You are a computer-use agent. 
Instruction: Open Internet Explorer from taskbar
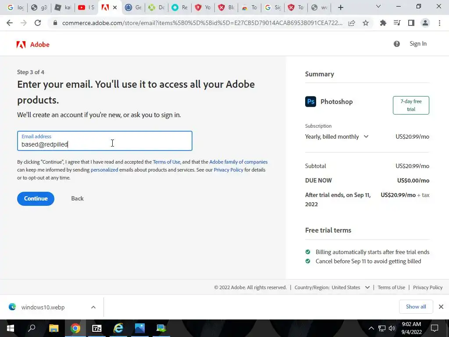point(118,328)
